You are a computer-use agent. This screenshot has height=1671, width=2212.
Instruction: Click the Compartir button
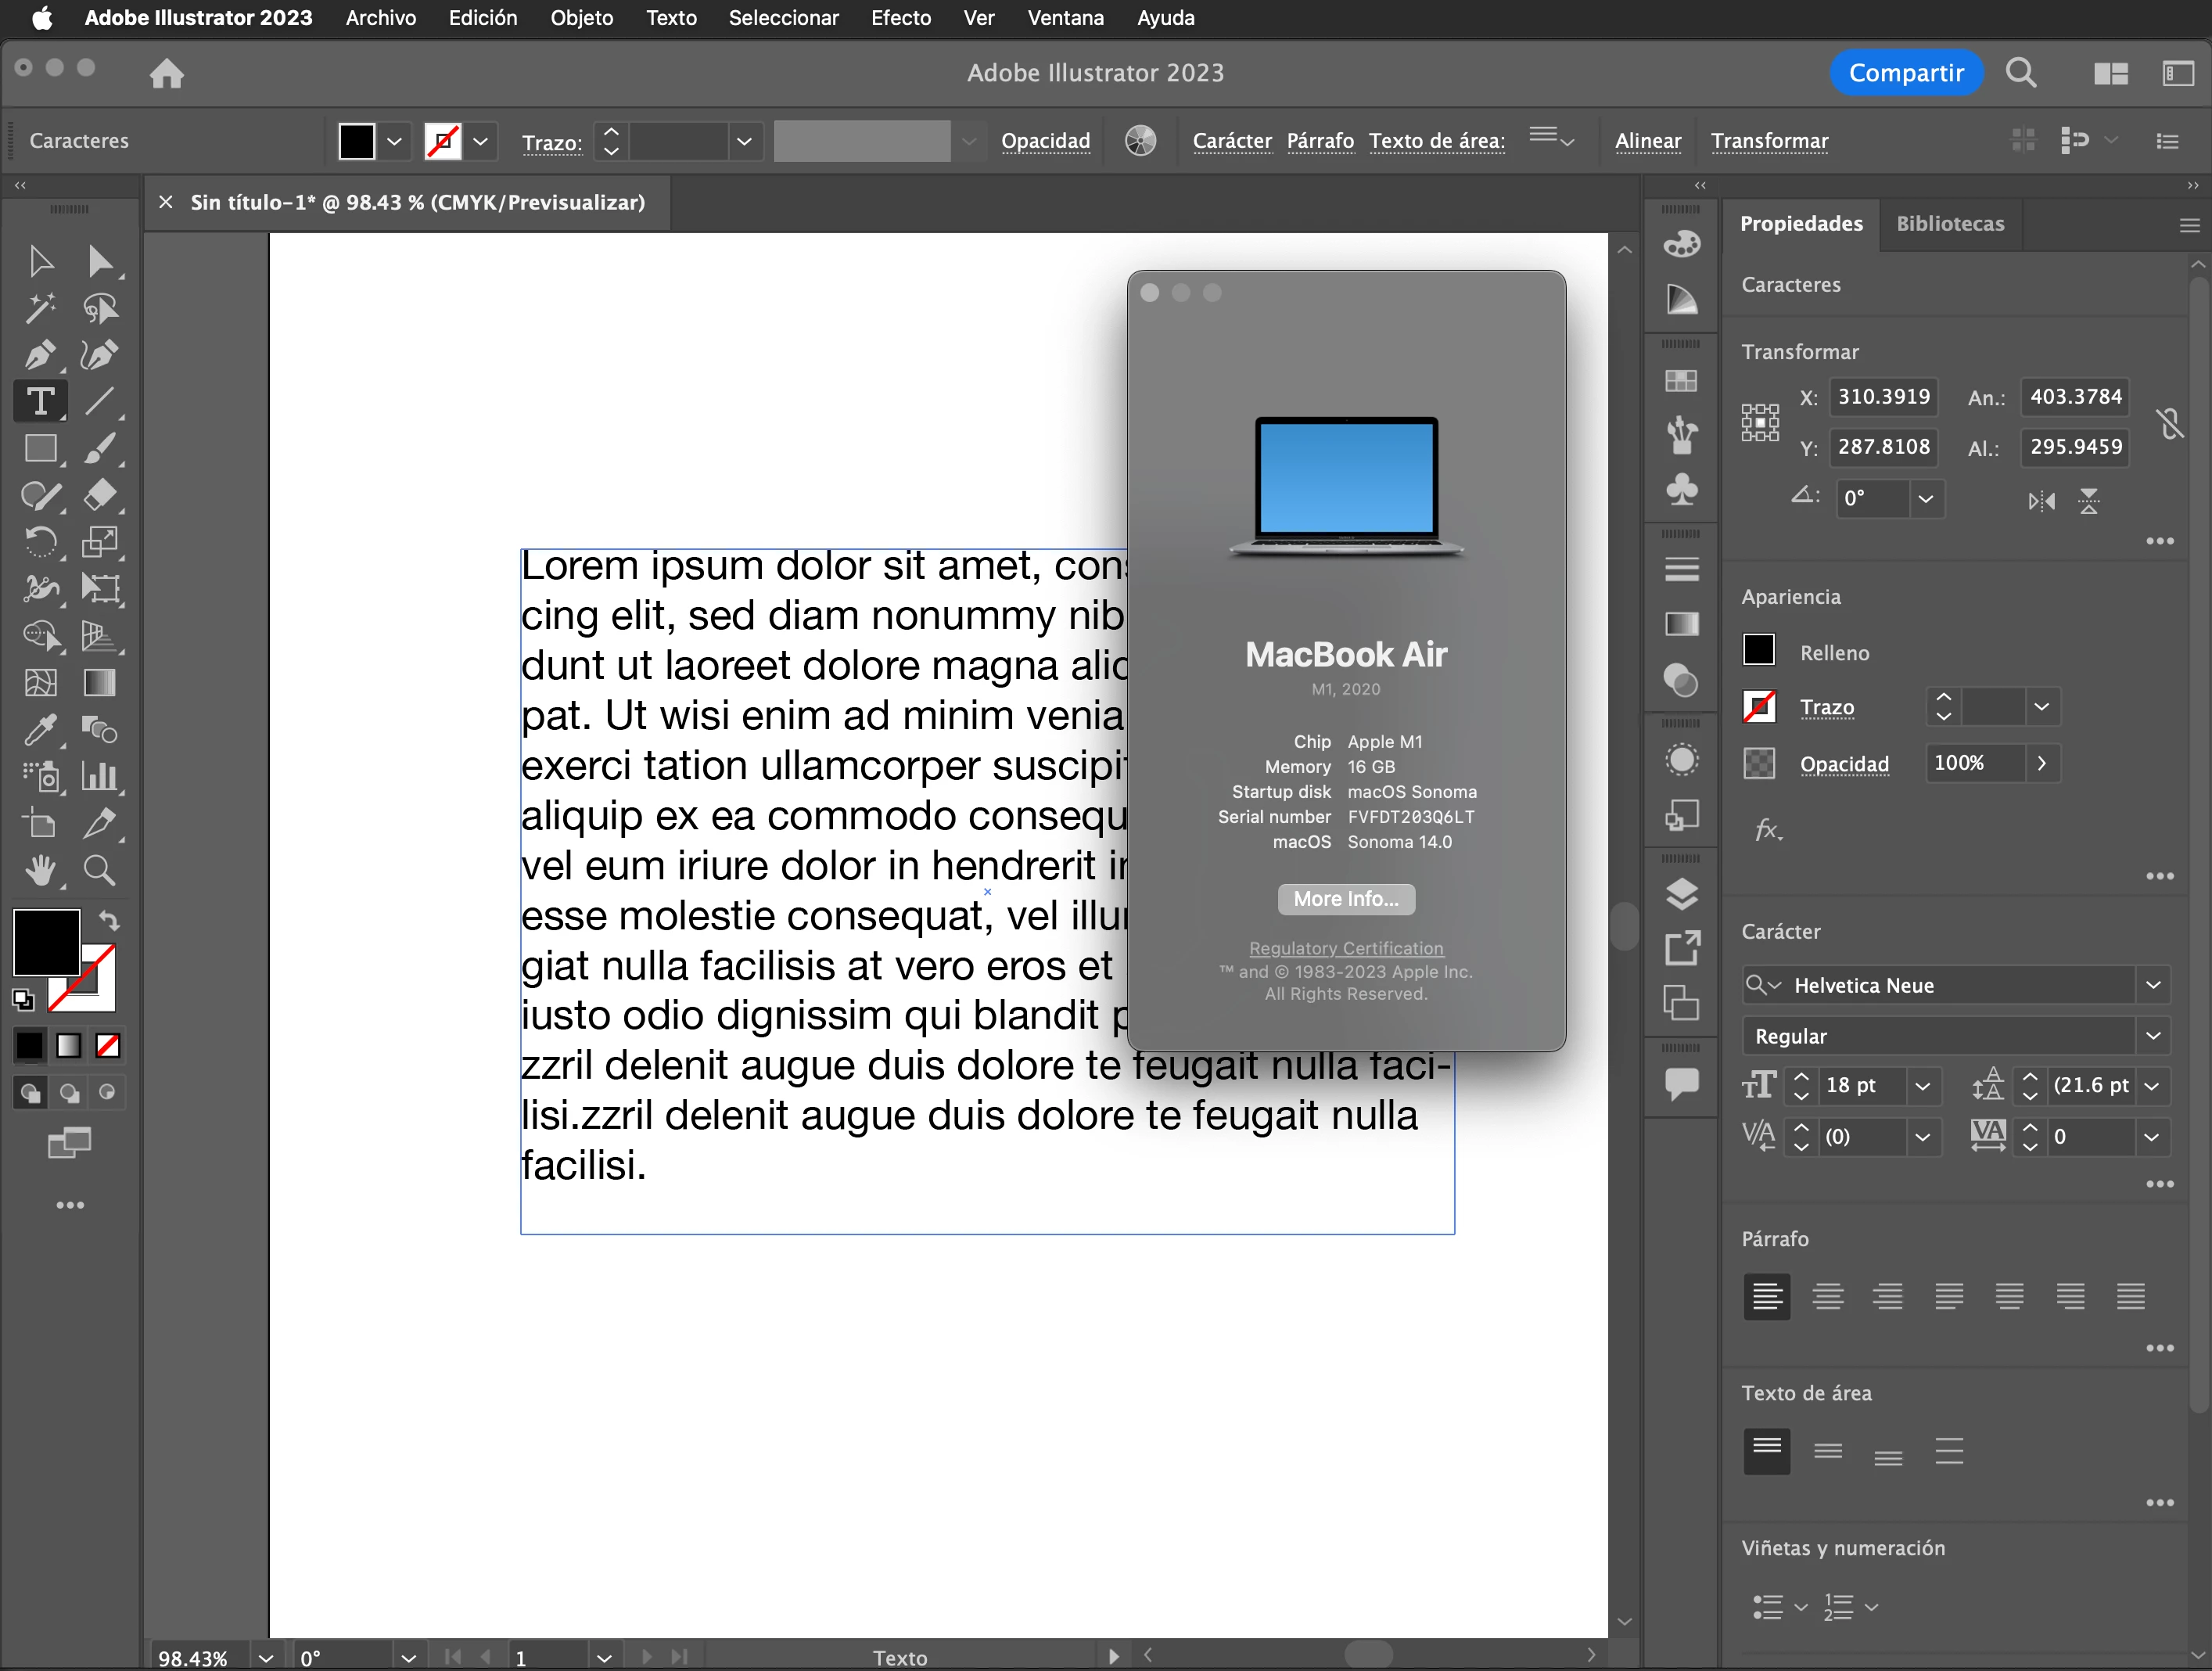pyautogui.click(x=1905, y=73)
